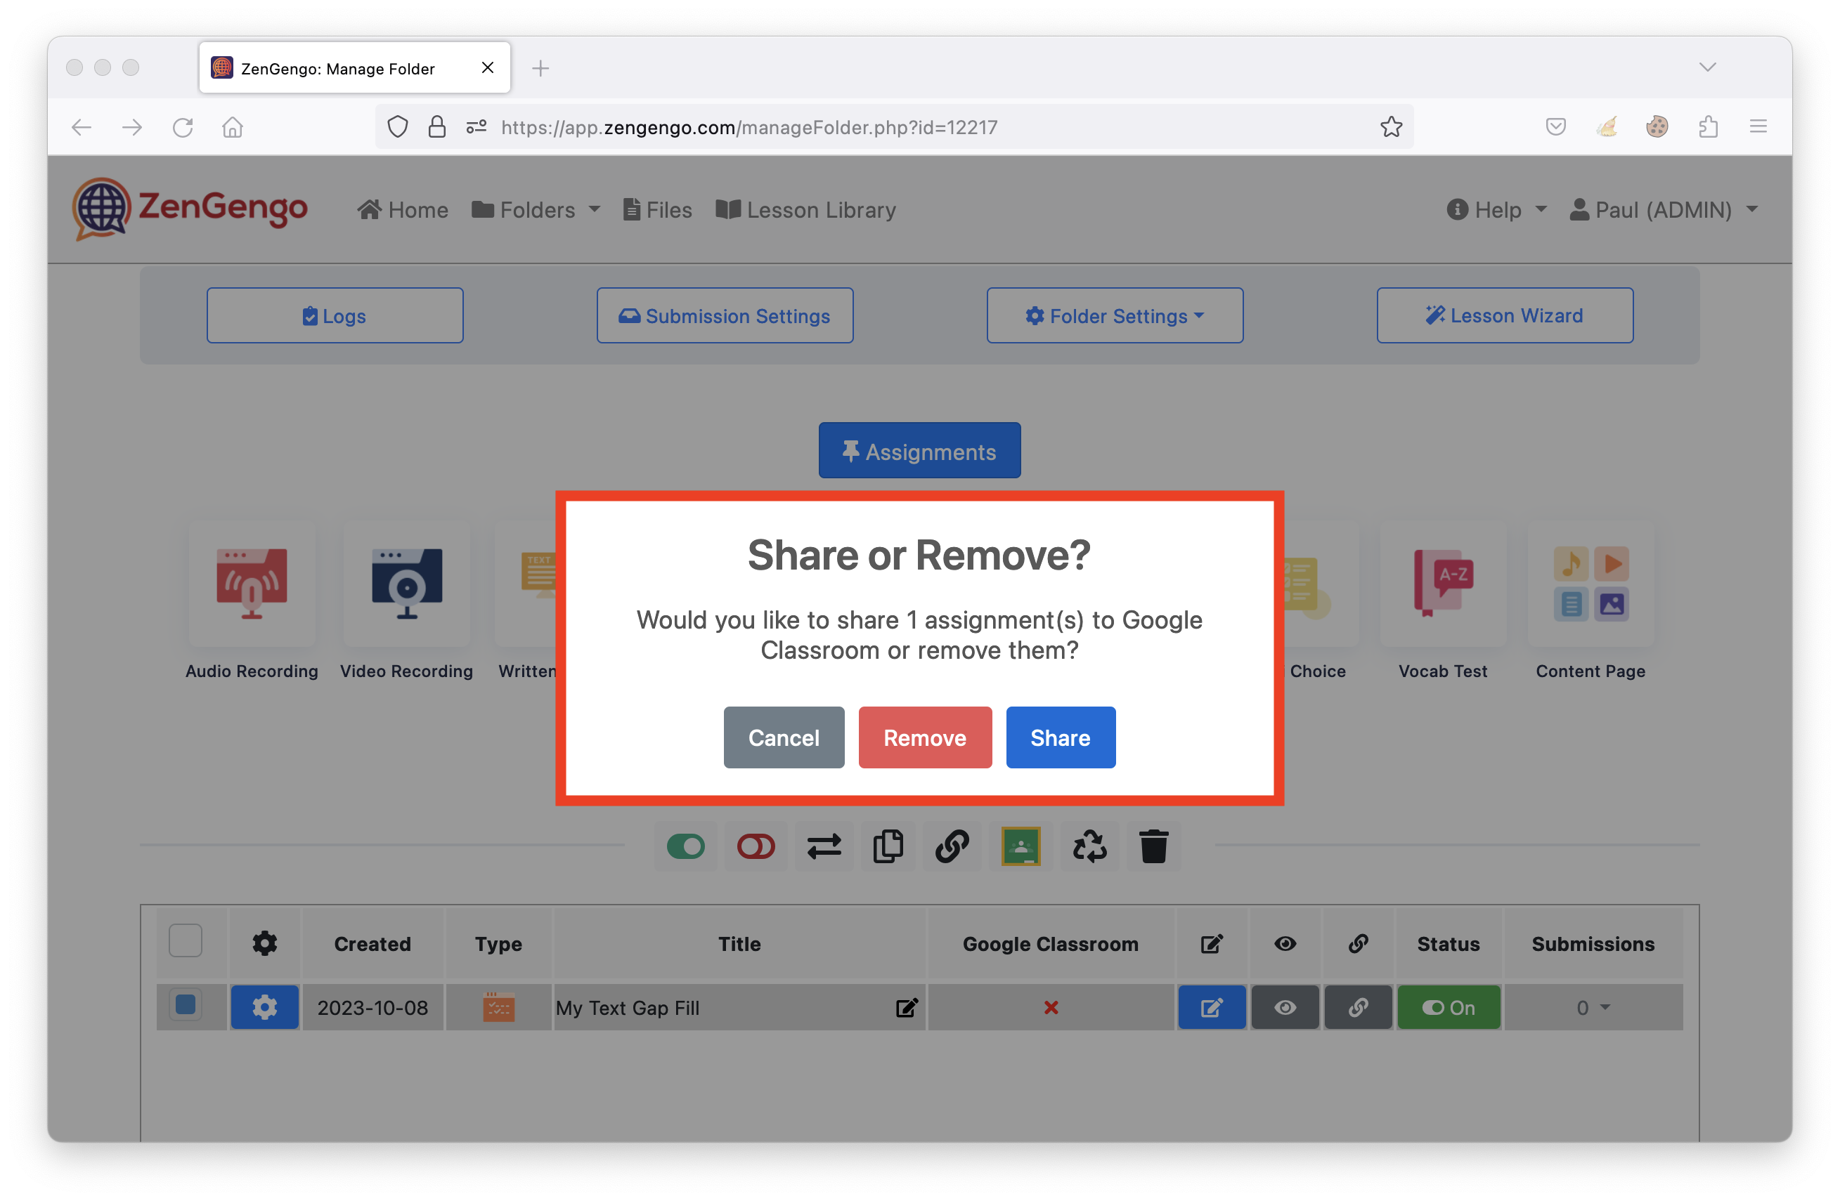Click the turn on selected toggle icon
This screenshot has height=1201, width=1840.
point(686,846)
